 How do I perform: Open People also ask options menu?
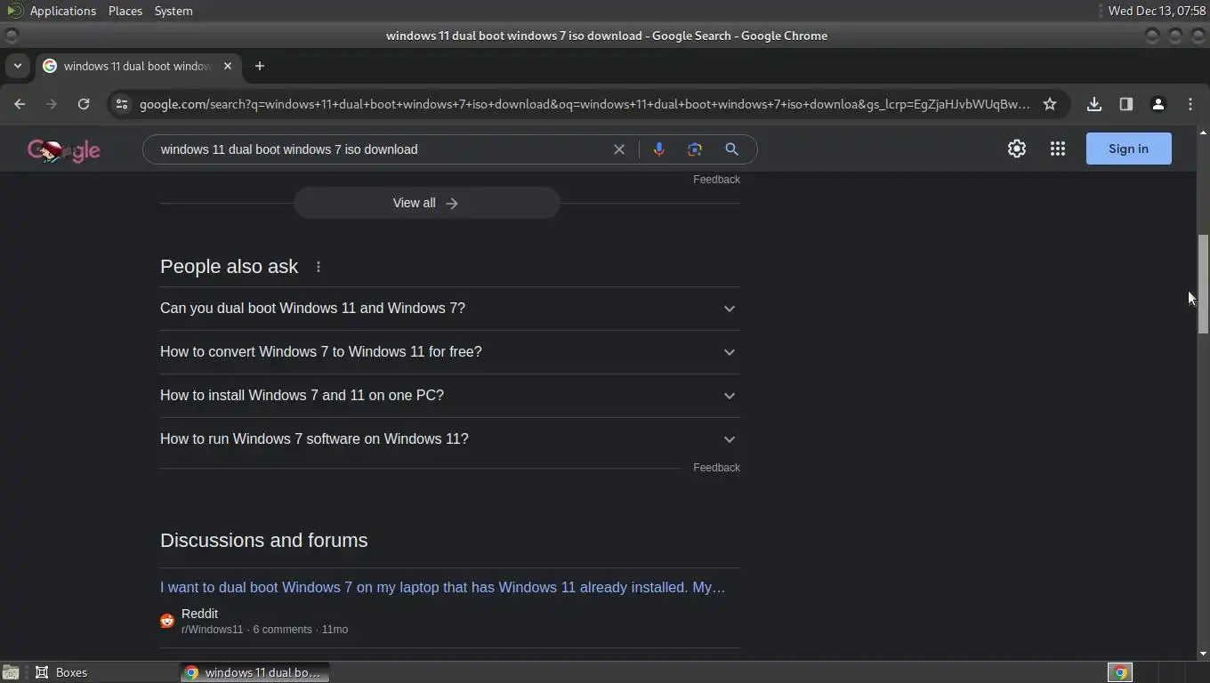pos(319,267)
